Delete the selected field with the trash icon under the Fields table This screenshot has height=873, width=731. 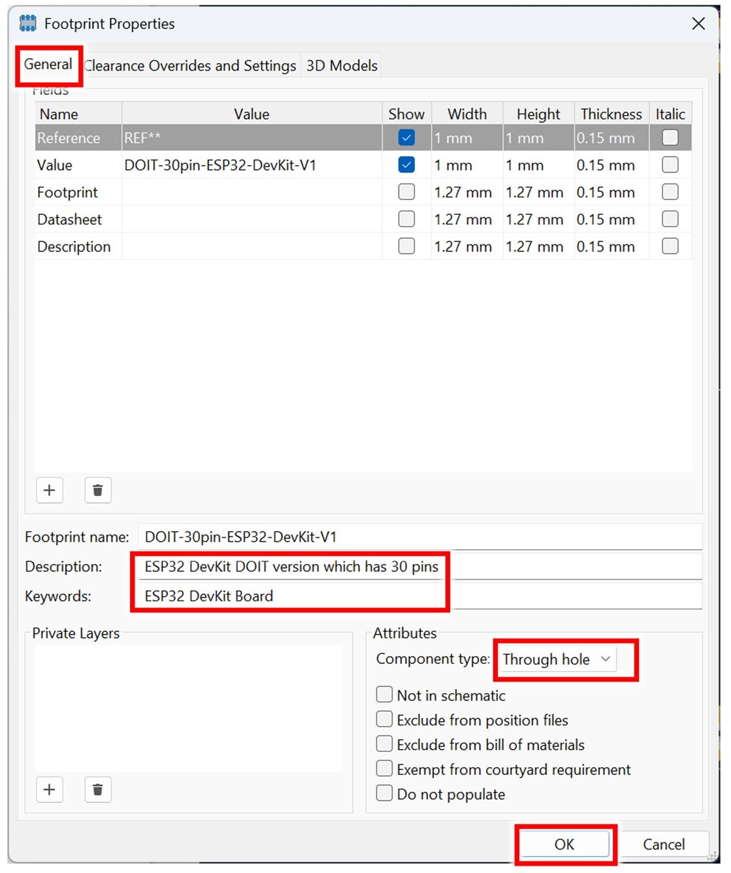pyautogui.click(x=98, y=490)
